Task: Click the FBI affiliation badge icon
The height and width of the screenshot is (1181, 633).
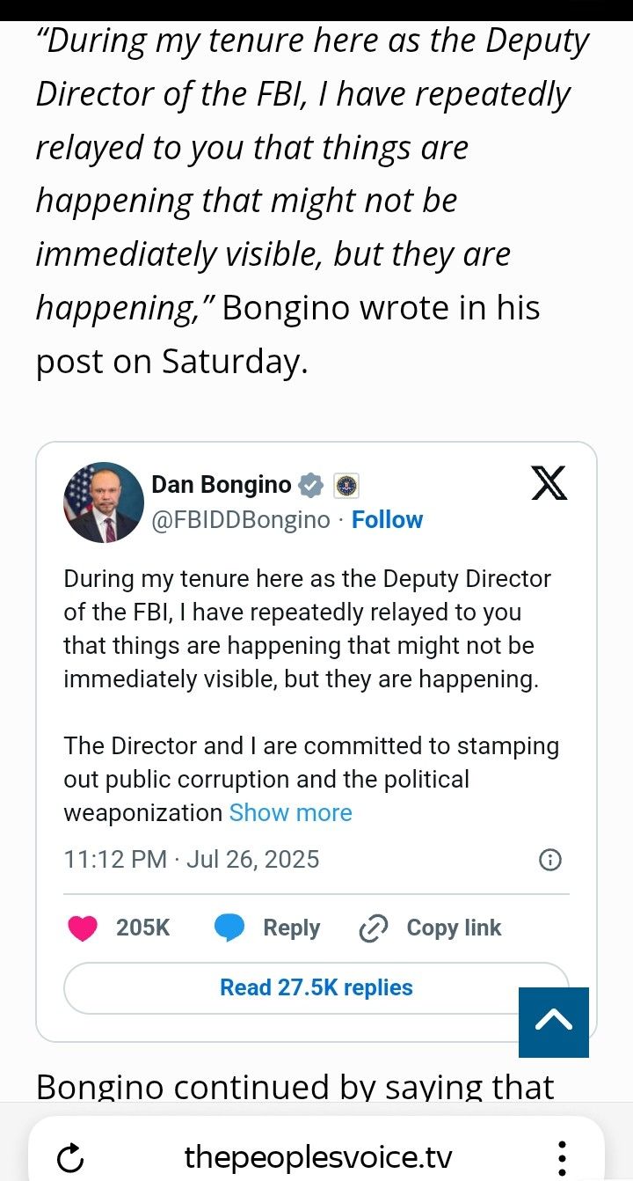Action: (x=346, y=485)
